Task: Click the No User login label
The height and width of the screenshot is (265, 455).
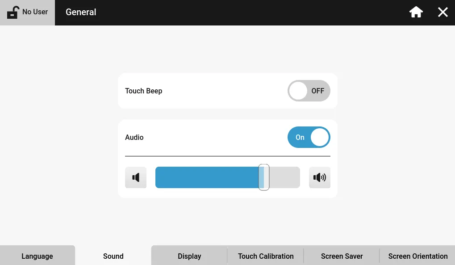Action: pos(35,12)
